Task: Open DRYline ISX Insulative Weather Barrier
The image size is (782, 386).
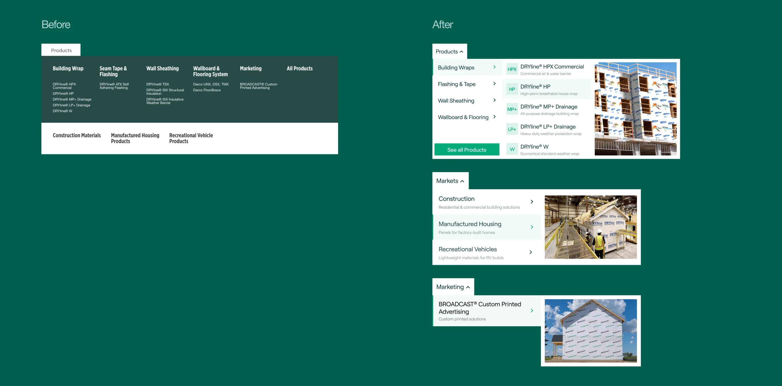Action: [x=165, y=101]
